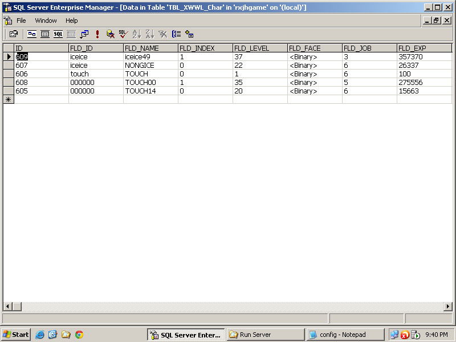Click the Sort Descending Z-A icon
Viewport: 456px width, 342px height.
149,34
